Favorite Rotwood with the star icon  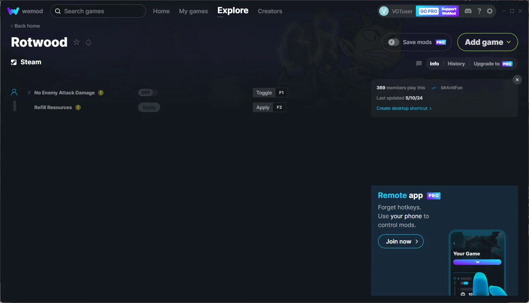[x=76, y=42]
